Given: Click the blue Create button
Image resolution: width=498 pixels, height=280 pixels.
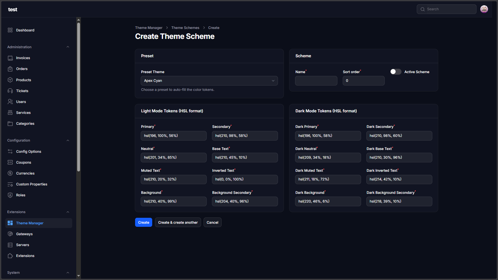Looking at the screenshot, I should (x=143, y=222).
